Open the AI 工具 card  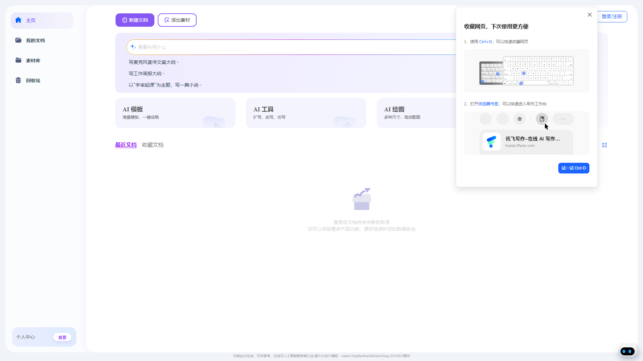(306, 113)
